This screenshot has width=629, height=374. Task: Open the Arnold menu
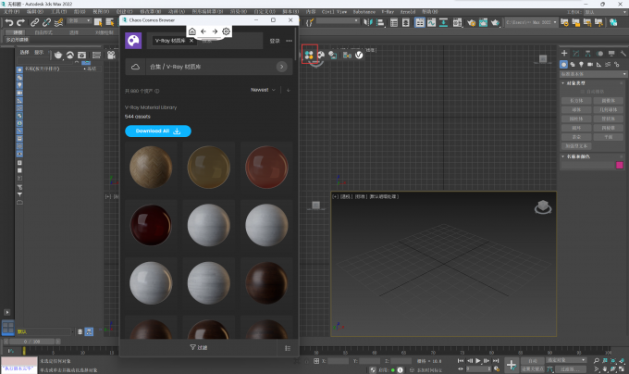pos(408,12)
